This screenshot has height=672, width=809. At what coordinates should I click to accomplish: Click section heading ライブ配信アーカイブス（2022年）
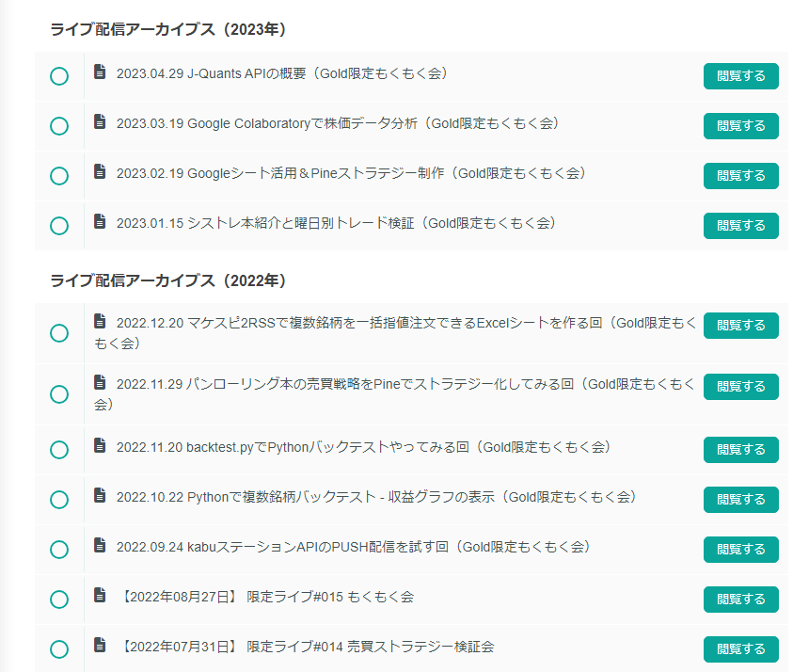(x=167, y=280)
